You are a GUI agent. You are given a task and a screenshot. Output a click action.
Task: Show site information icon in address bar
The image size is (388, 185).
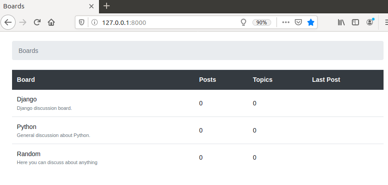[x=94, y=22]
